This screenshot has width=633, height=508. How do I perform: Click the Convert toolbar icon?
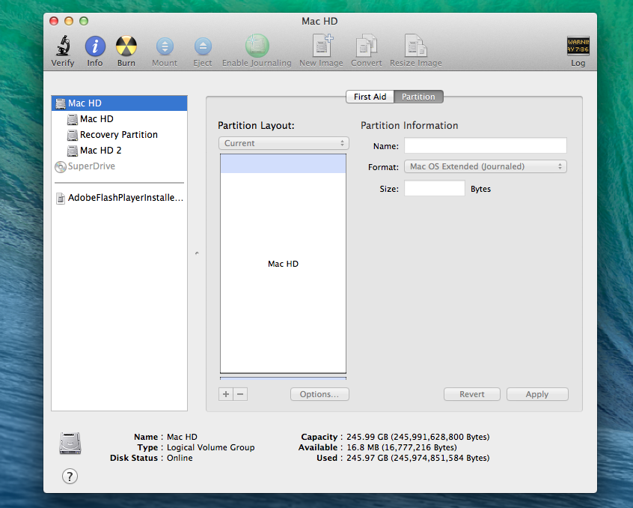[366, 45]
